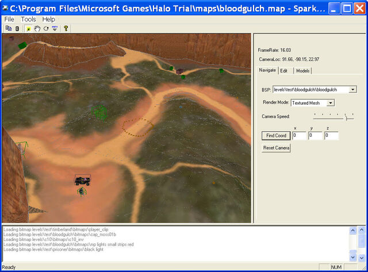Select the purple Ghost vehicle near the far base
368x272 pixels.
click(179, 71)
